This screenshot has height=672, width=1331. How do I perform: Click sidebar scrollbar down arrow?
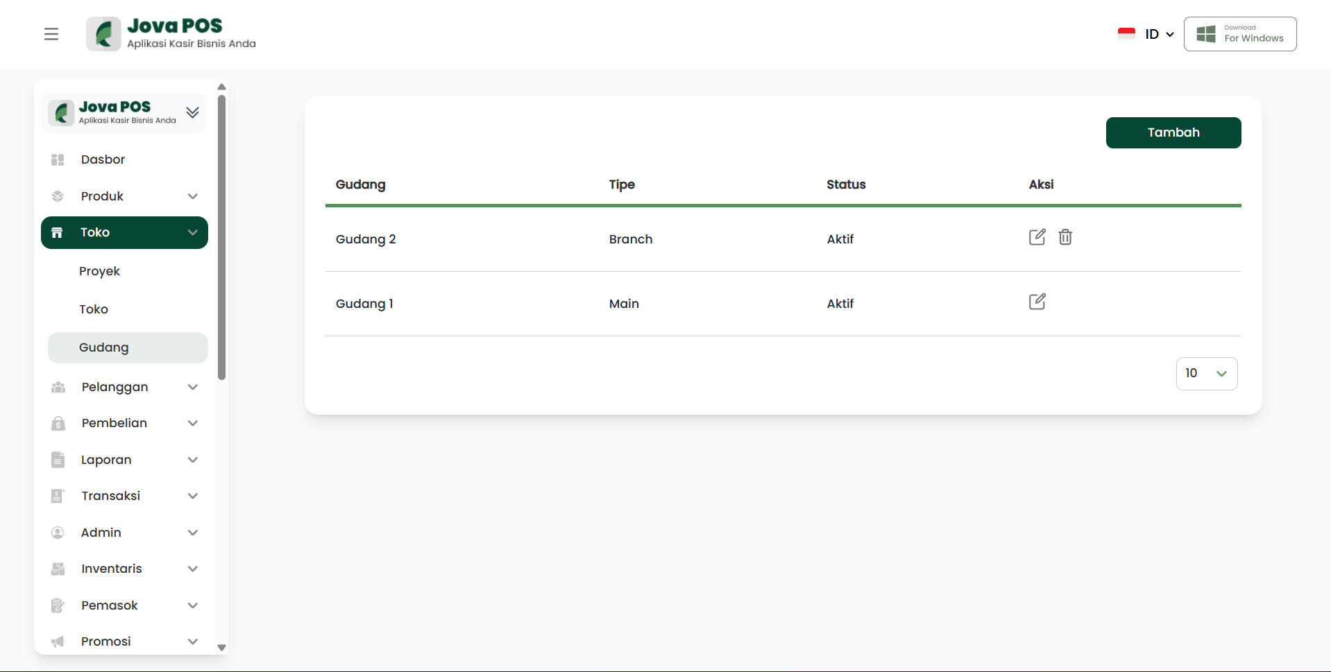pos(222,648)
